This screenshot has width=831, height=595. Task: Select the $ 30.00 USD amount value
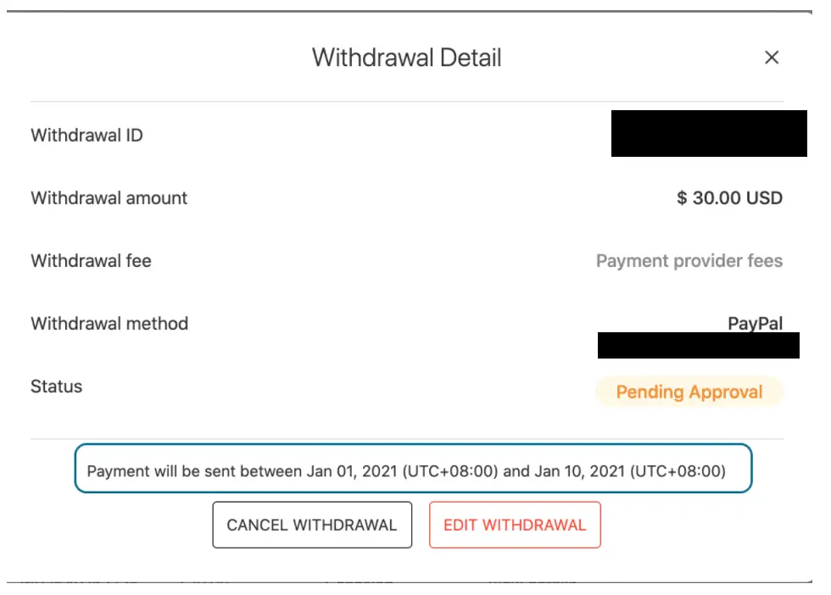(x=729, y=197)
